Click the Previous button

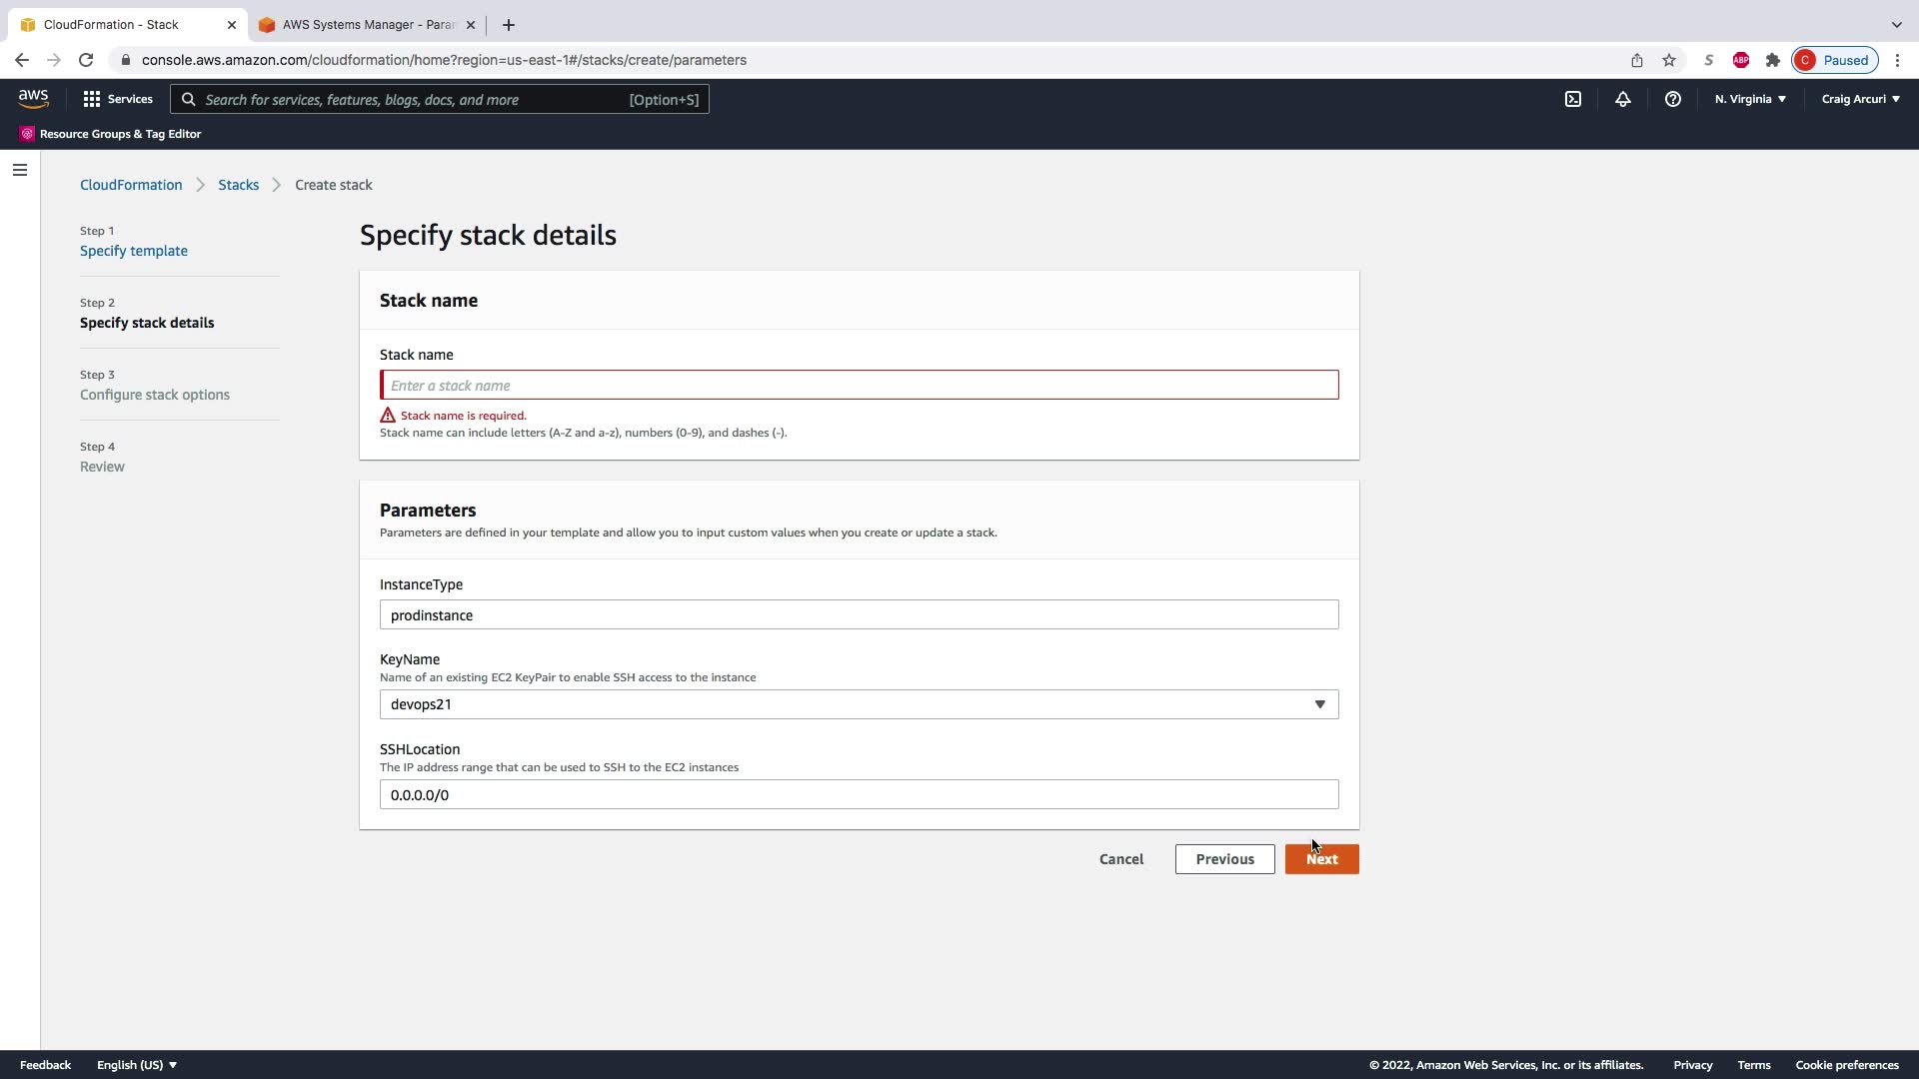click(1224, 859)
